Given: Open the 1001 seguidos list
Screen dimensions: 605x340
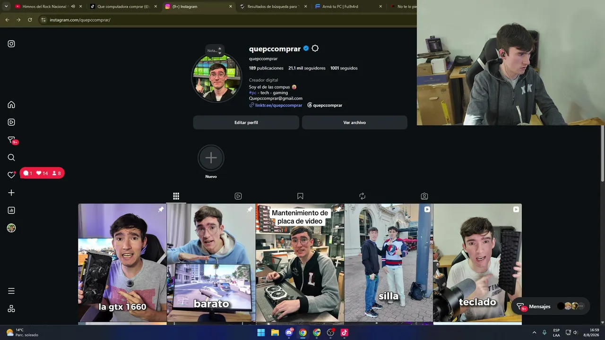Looking at the screenshot, I should 344,68.
